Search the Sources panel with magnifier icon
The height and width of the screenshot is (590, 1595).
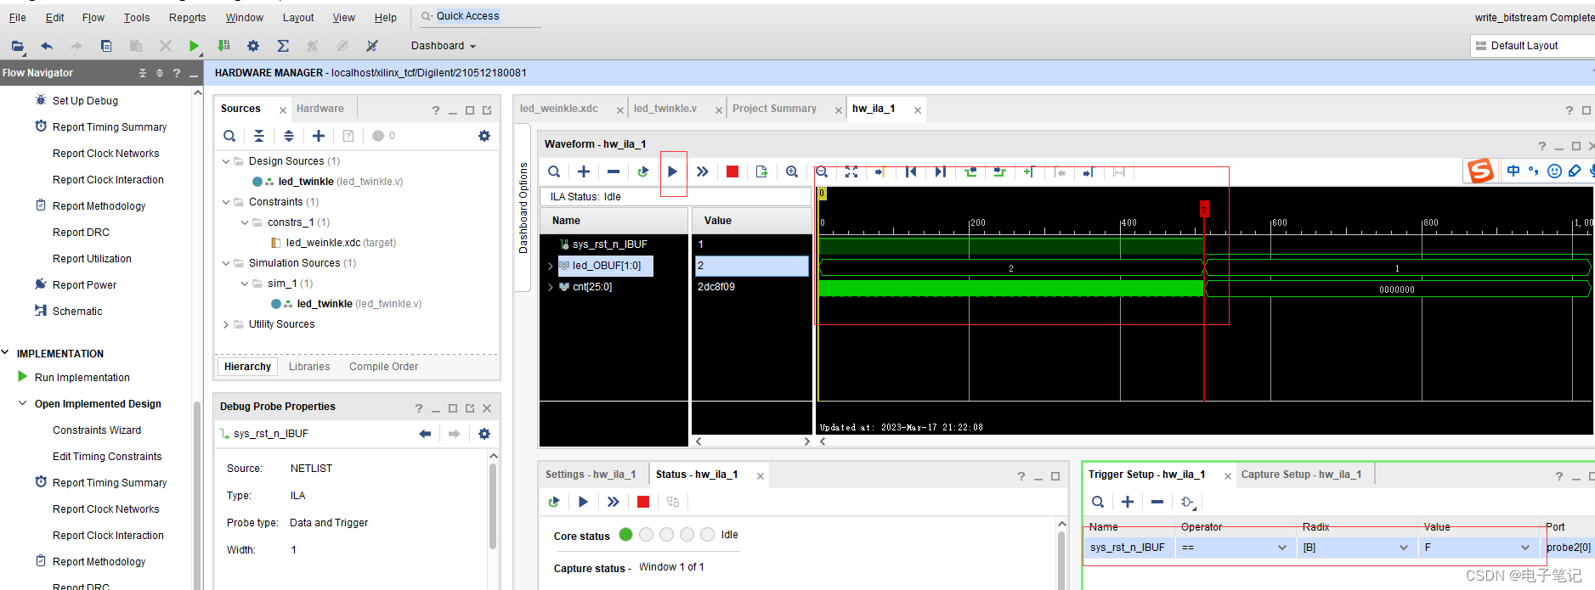[x=229, y=136]
